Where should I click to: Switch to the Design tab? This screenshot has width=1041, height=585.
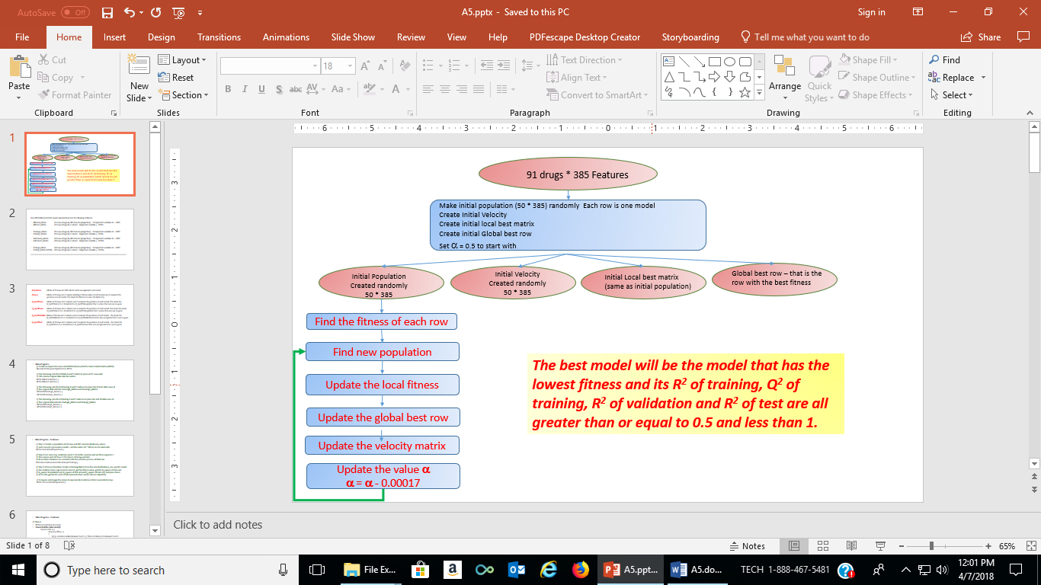click(x=162, y=37)
